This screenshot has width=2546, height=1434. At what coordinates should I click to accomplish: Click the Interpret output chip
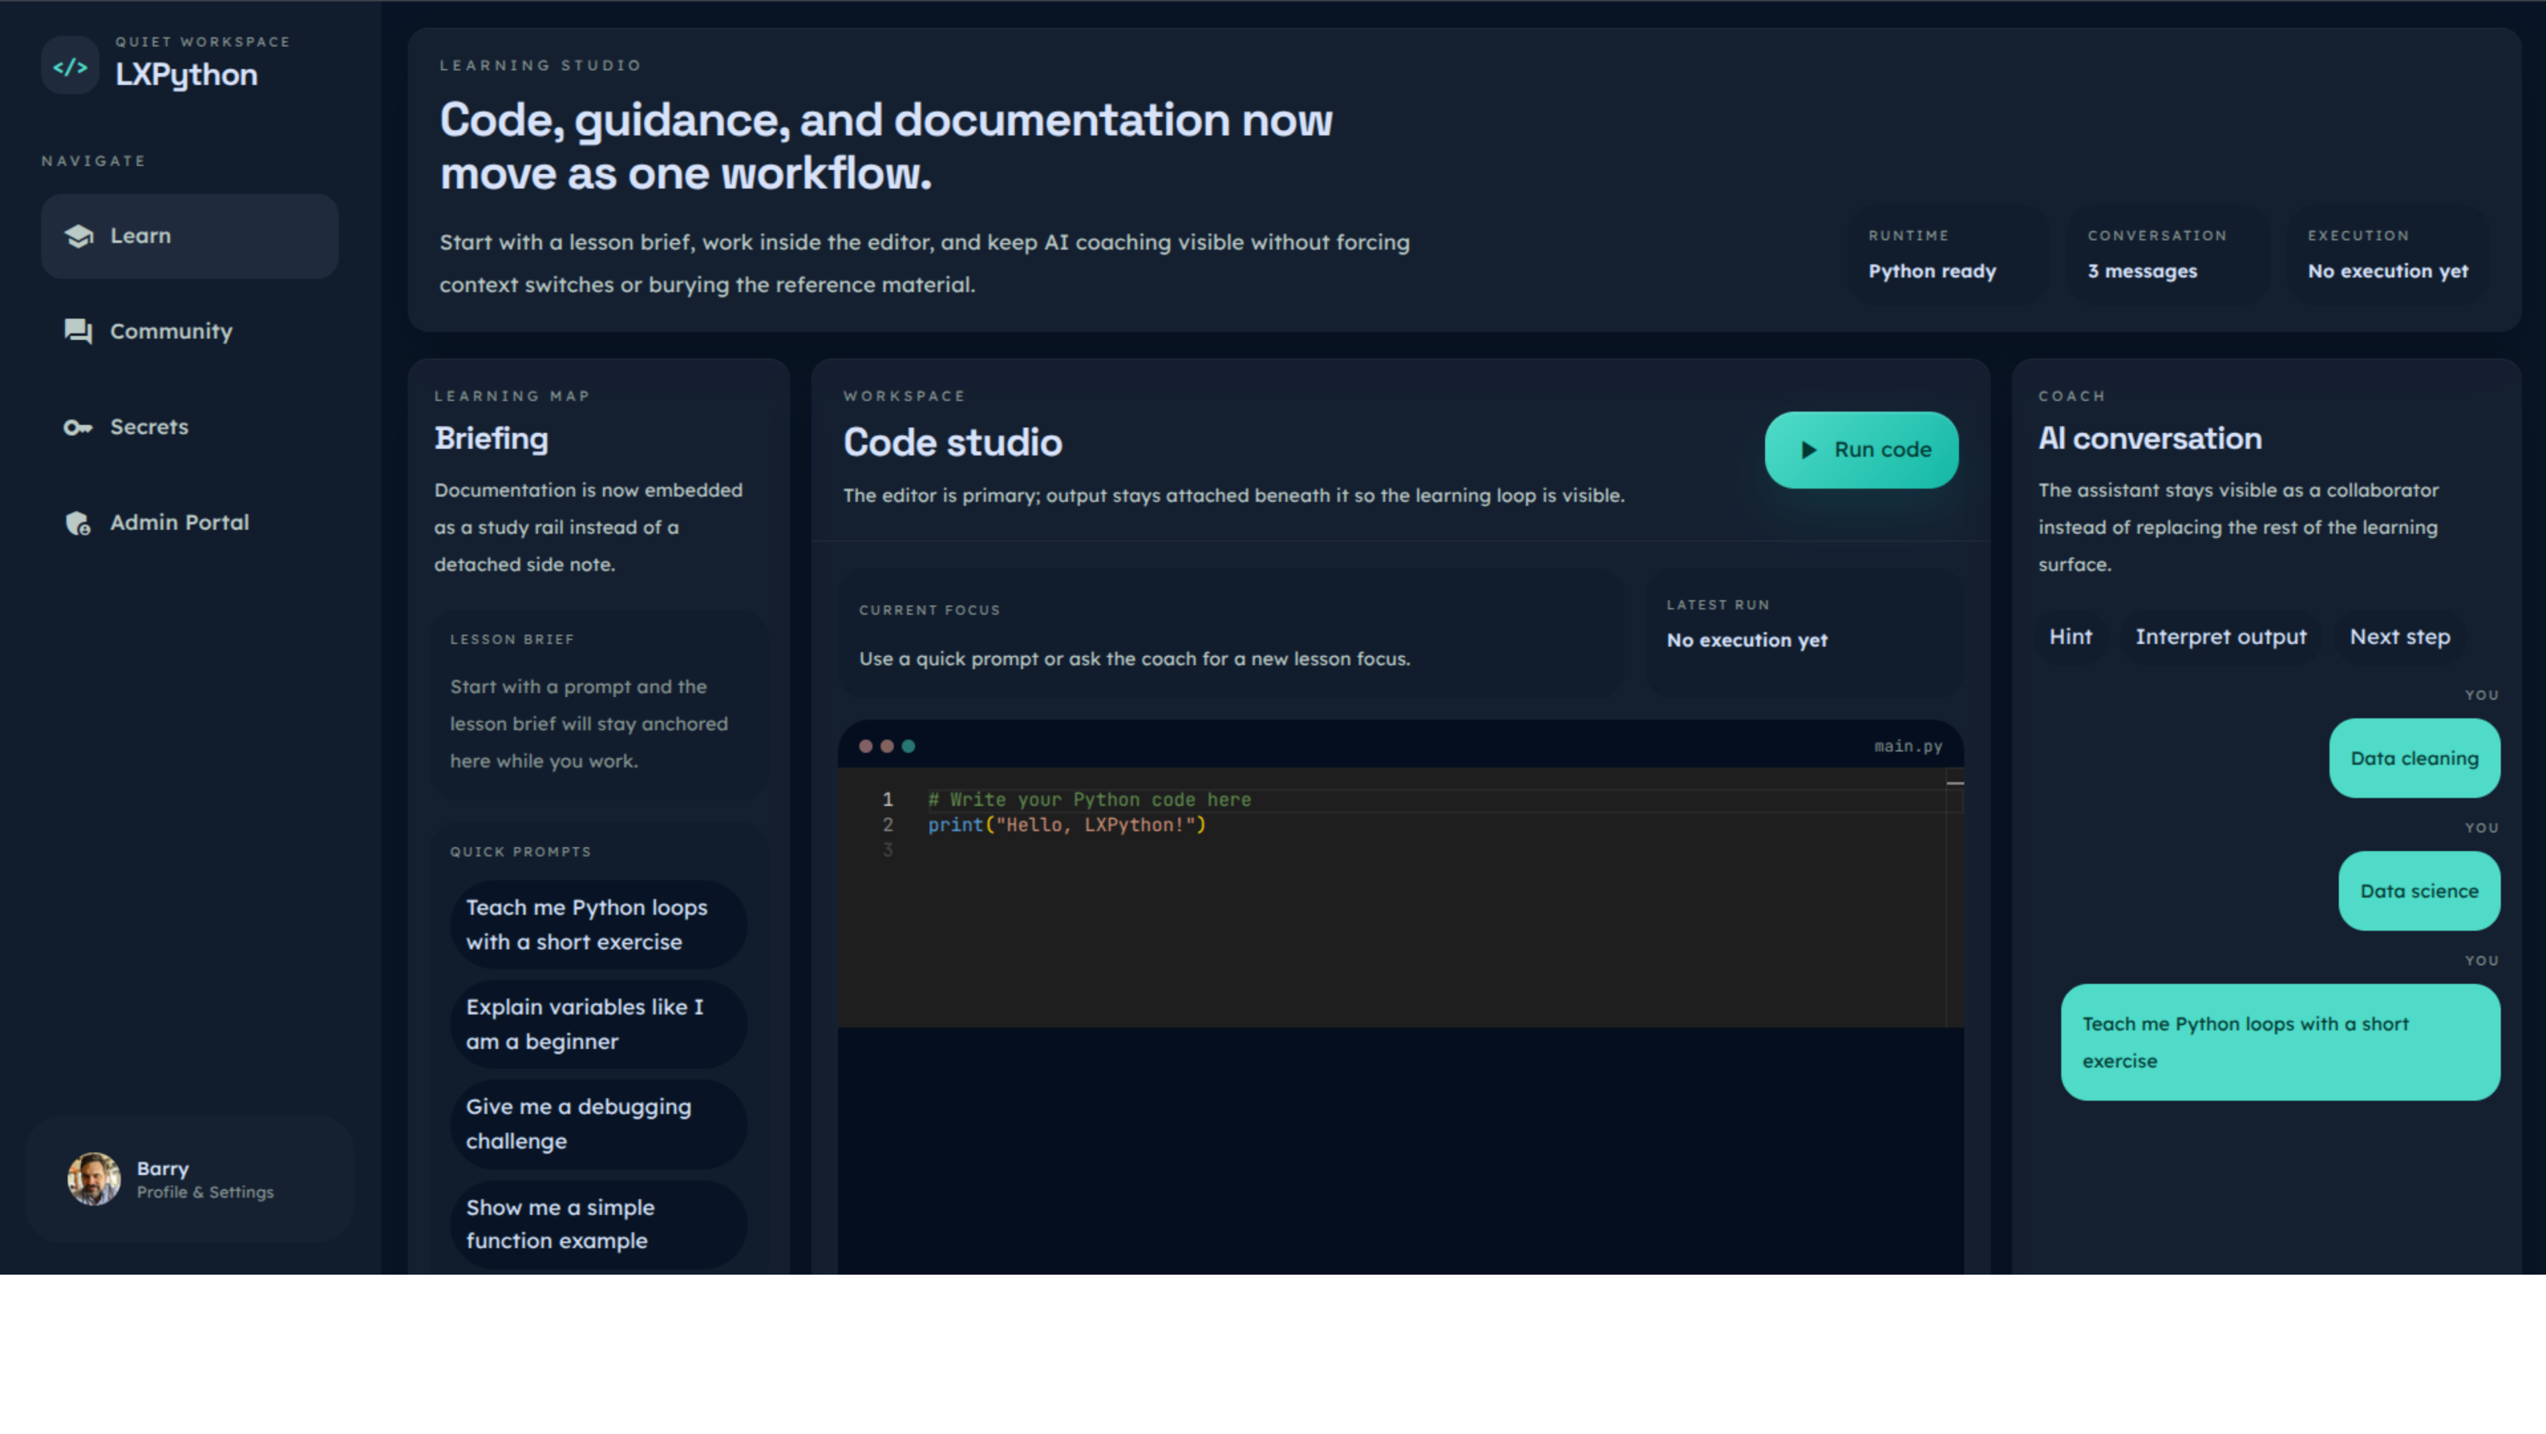tap(2221, 637)
